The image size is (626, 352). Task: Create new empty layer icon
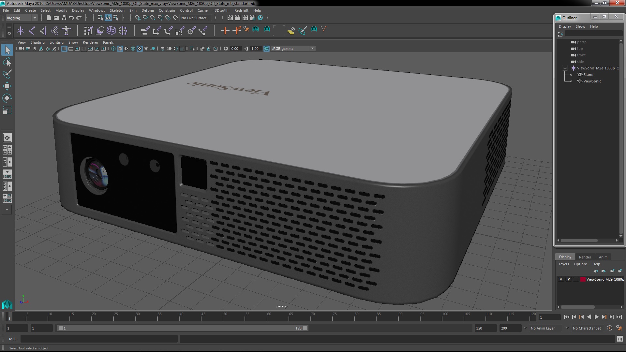[x=612, y=271]
